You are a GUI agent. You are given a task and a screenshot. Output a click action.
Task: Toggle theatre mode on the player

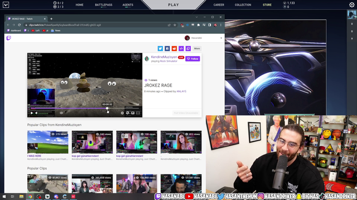(x=128, y=113)
